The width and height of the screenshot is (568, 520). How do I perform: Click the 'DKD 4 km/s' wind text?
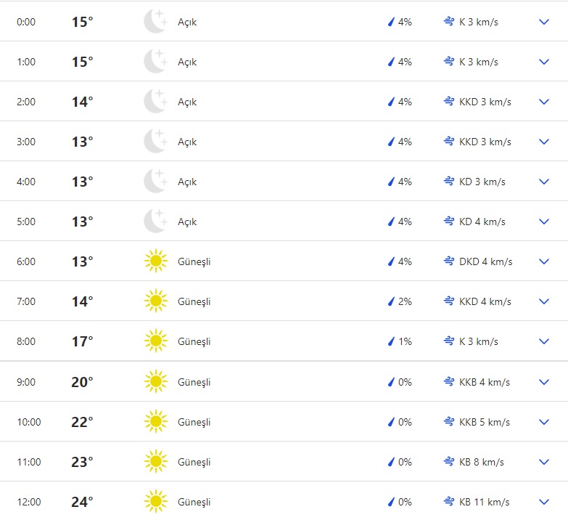click(486, 261)
